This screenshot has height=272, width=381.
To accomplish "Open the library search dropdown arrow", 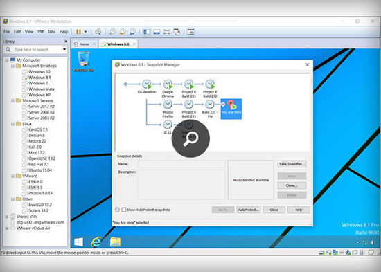I will [x=64, y=49].
